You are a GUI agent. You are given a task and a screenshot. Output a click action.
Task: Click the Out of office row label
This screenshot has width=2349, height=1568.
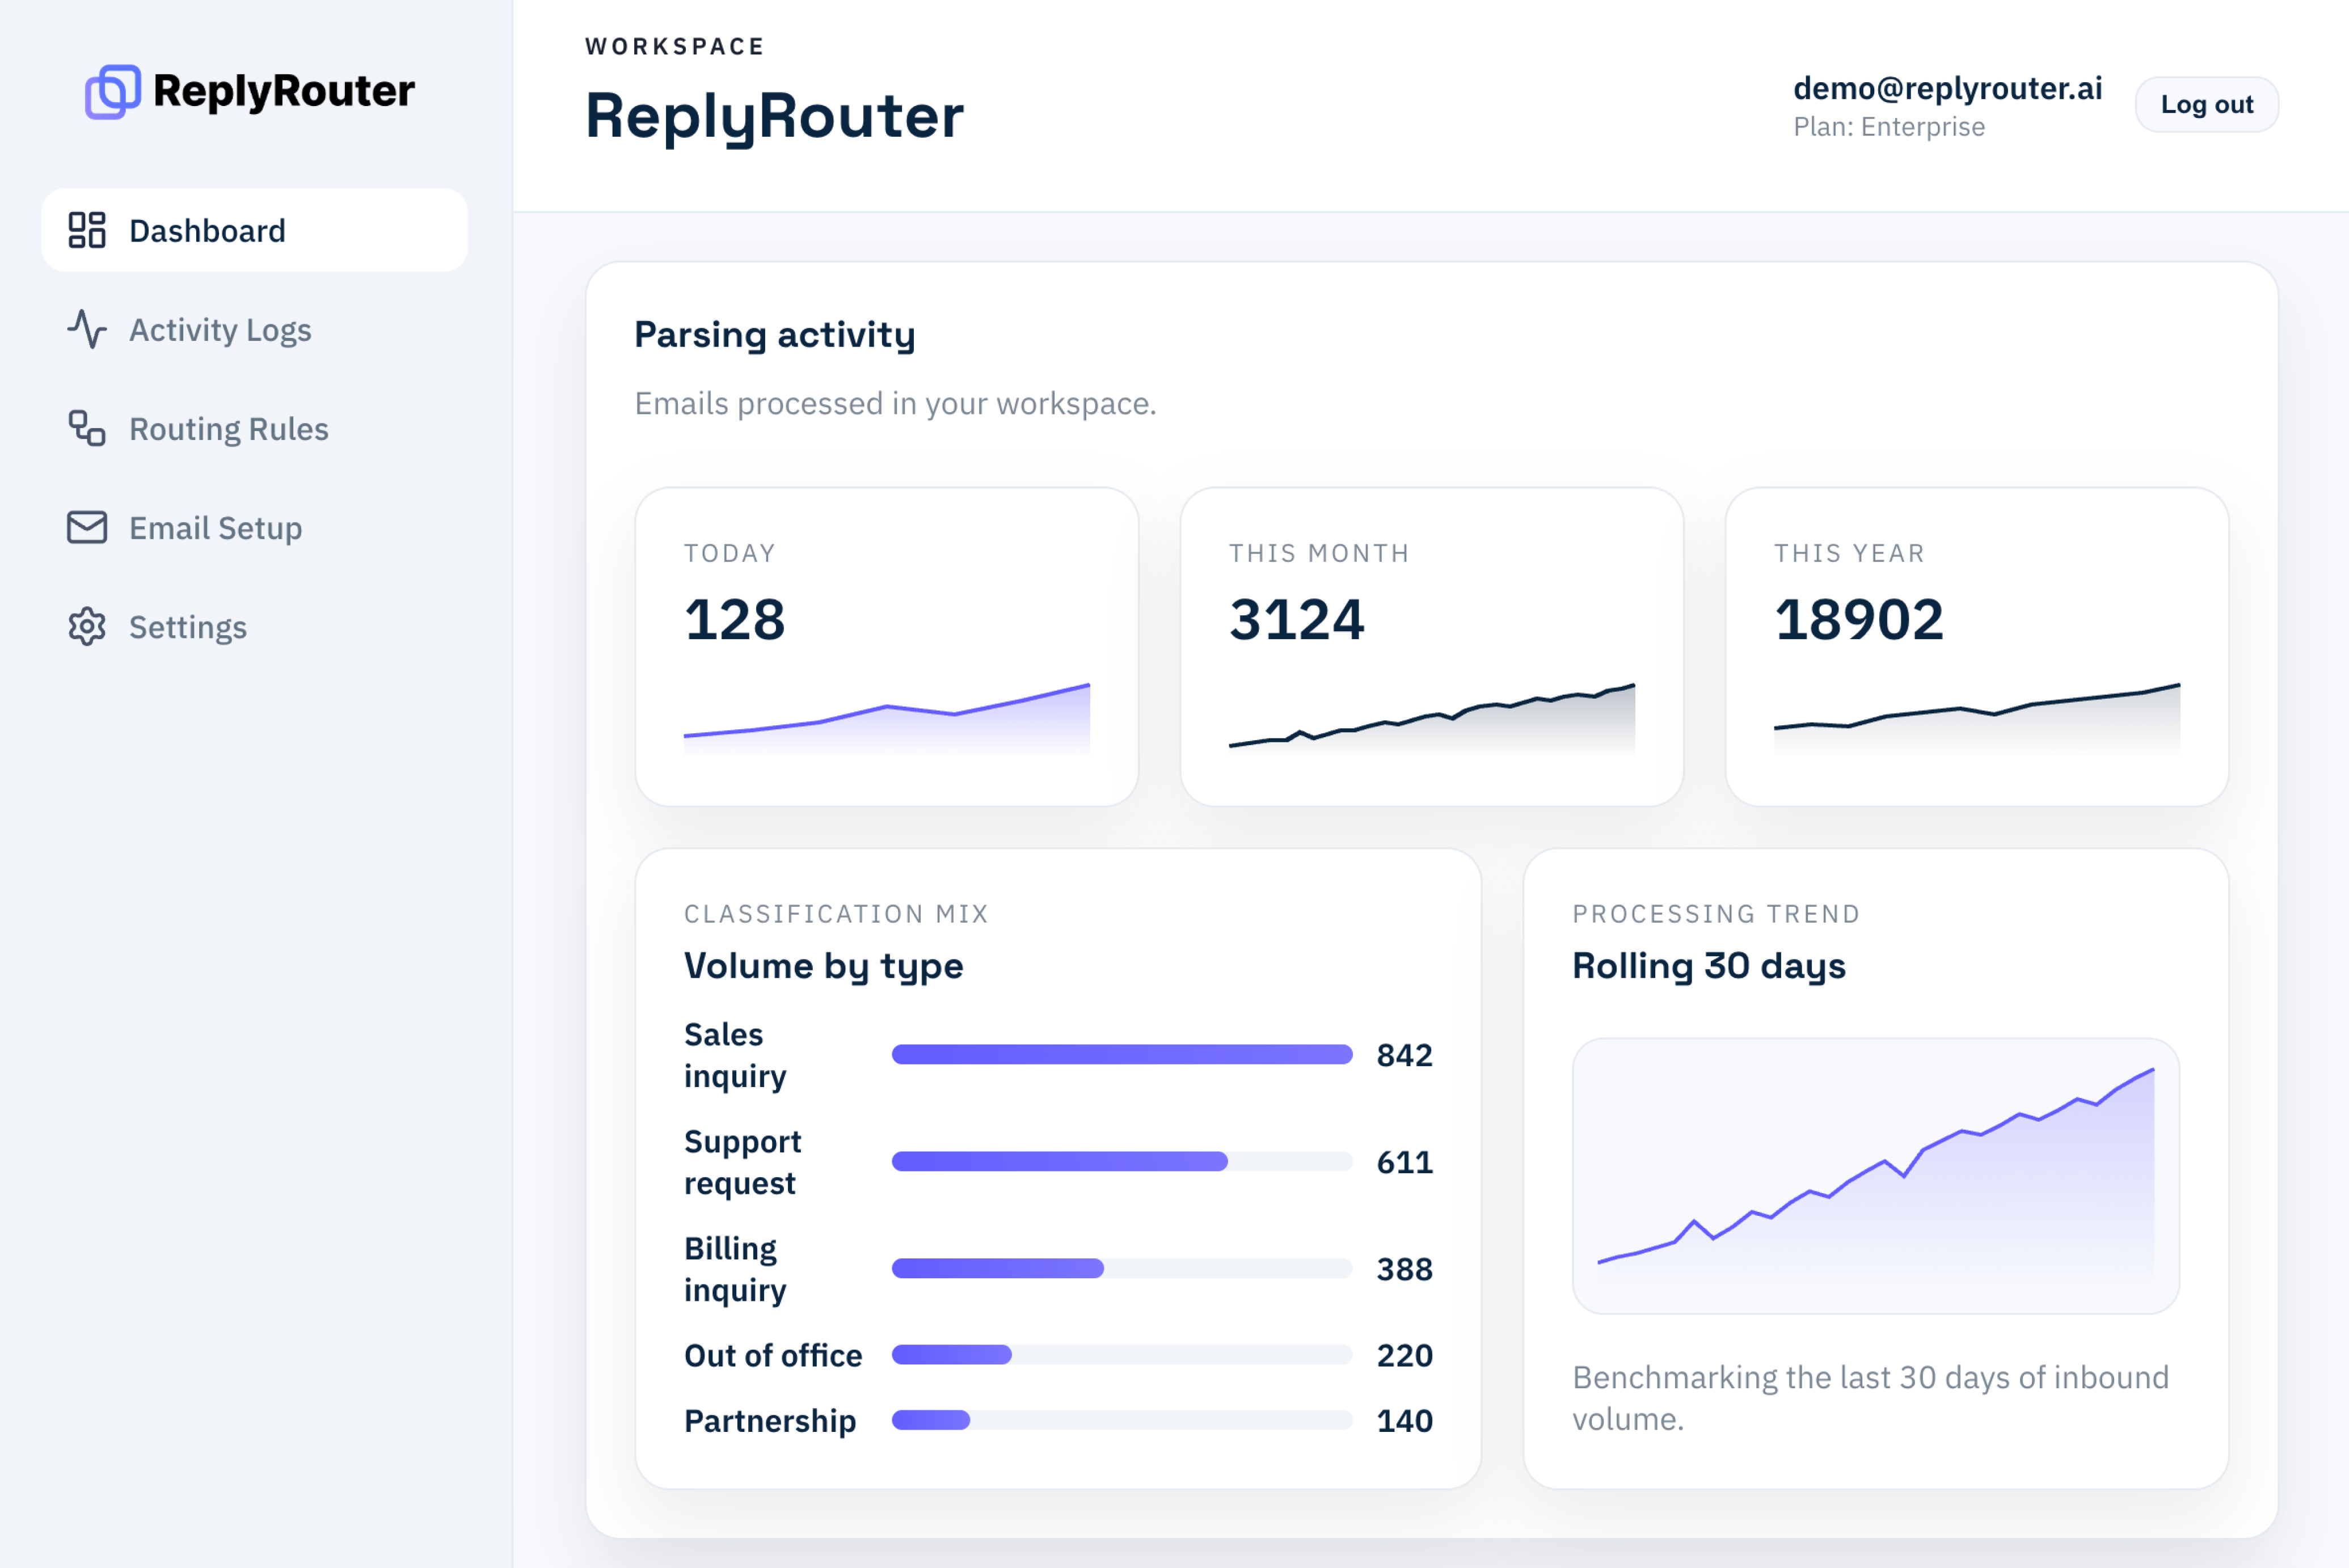coord(771,1356)
